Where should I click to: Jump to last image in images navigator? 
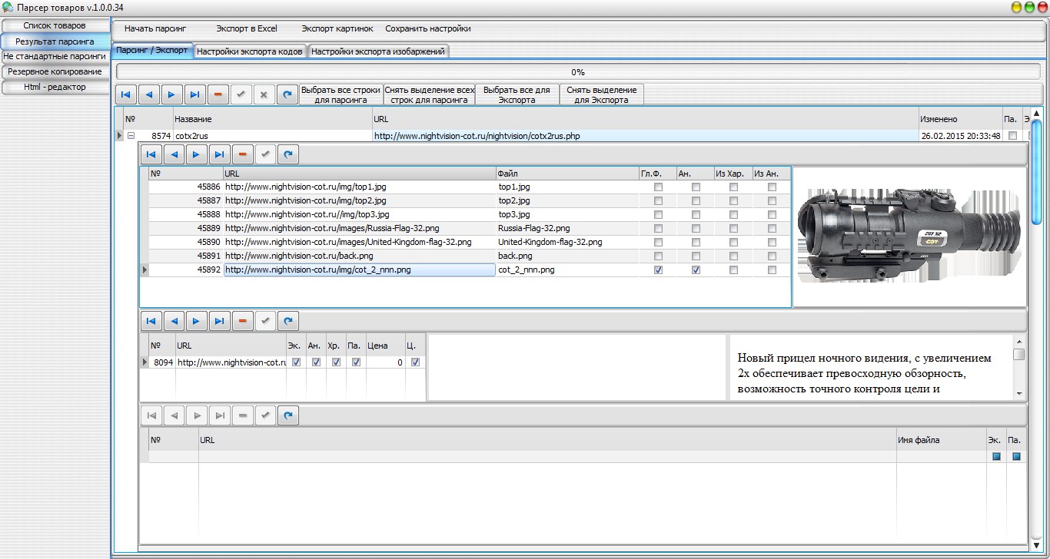(x=220, y=154)
